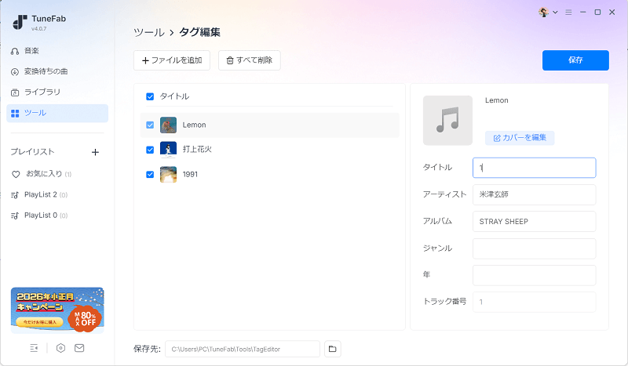Open PlayList 2 in sidebar
The width and height of the screenshot is (628, 366).
39,195
